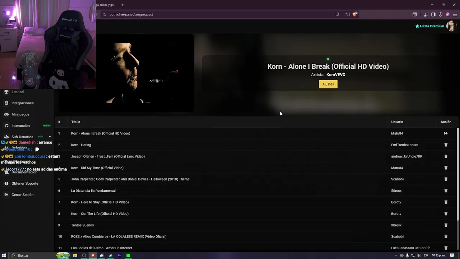Click the Hazte Premium link

[430, 26]
